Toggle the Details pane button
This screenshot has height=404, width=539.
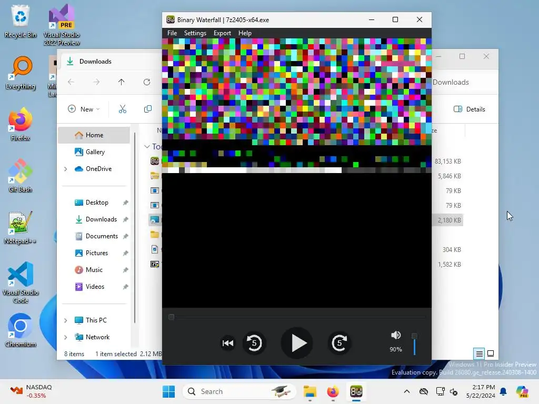click(x=469, y=109)
